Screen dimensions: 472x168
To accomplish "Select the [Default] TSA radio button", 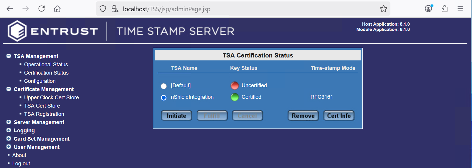I will (x=164, y=86).
